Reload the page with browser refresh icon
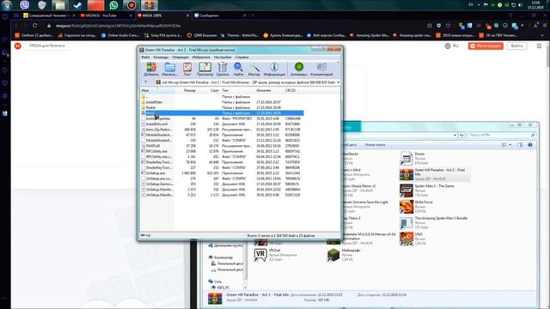Viewport: 550px width, 309px height. click(34, 26)
